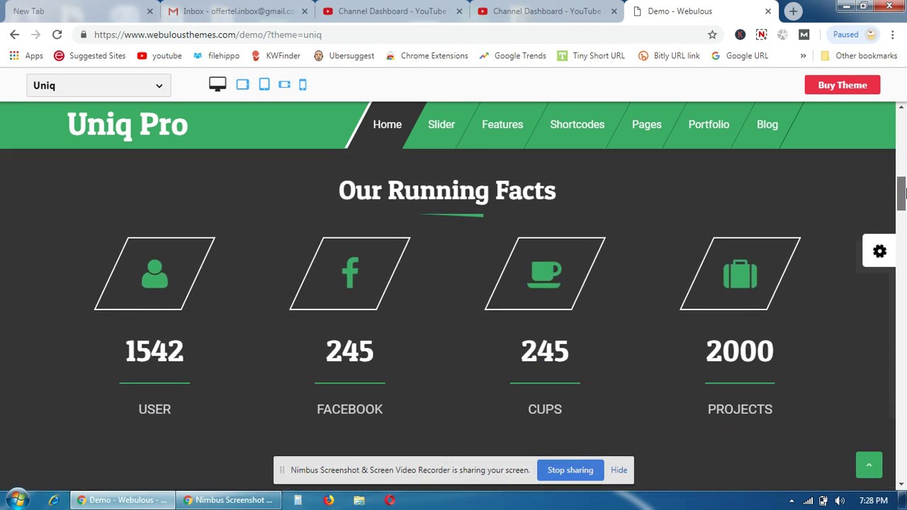Screen dimensions: 907x510
Task: Bookmark this page with the star icon
Action: tap(712, 35)
